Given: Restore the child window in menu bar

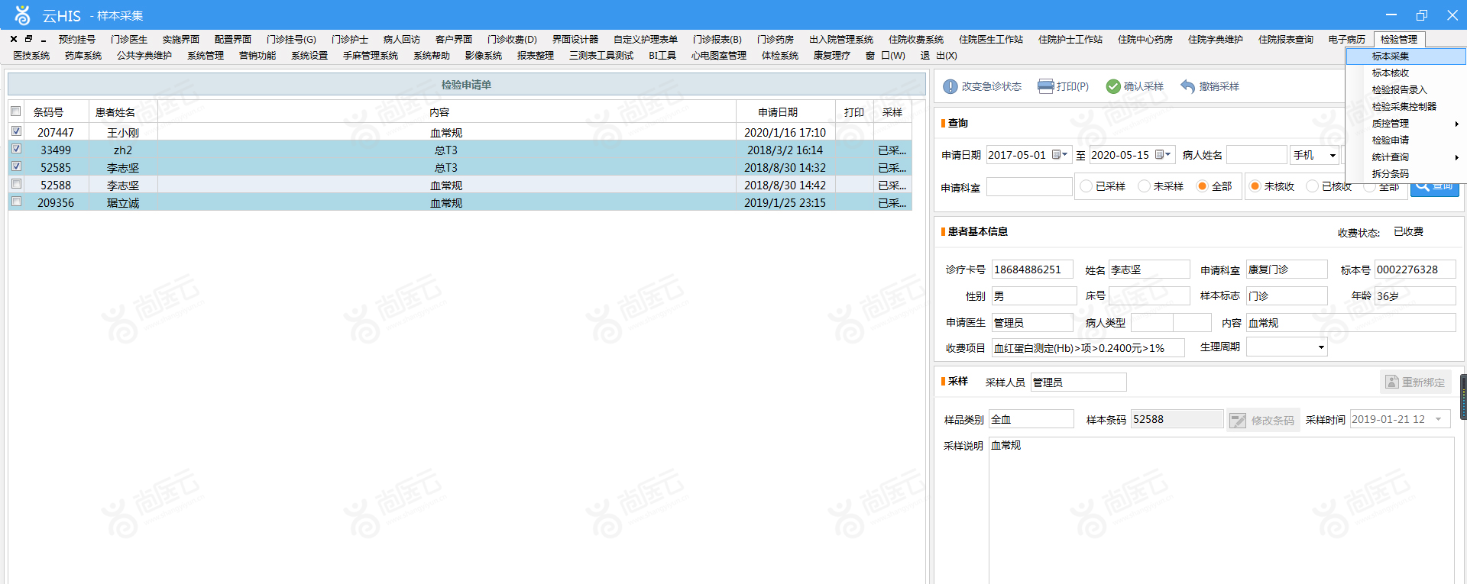Looking at the screenshot, I should coord(29,39).
